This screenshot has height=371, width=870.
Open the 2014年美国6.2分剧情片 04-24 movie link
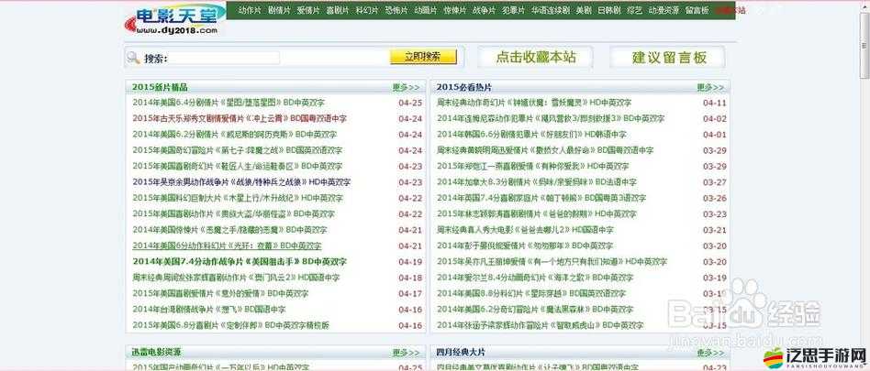pyautogui.click(x=235, y=135)
